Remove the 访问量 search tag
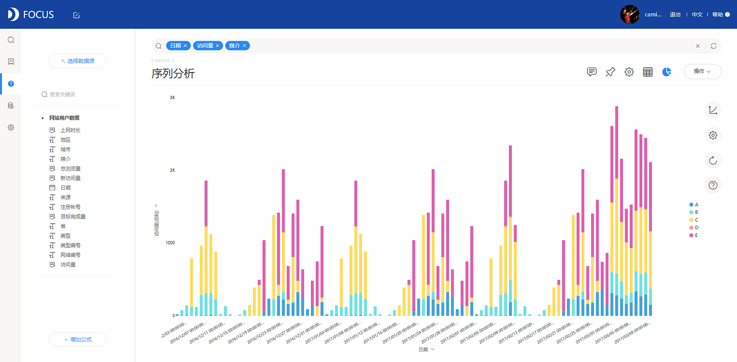Screen dimensions: 737x362 [x=217, y=46]
